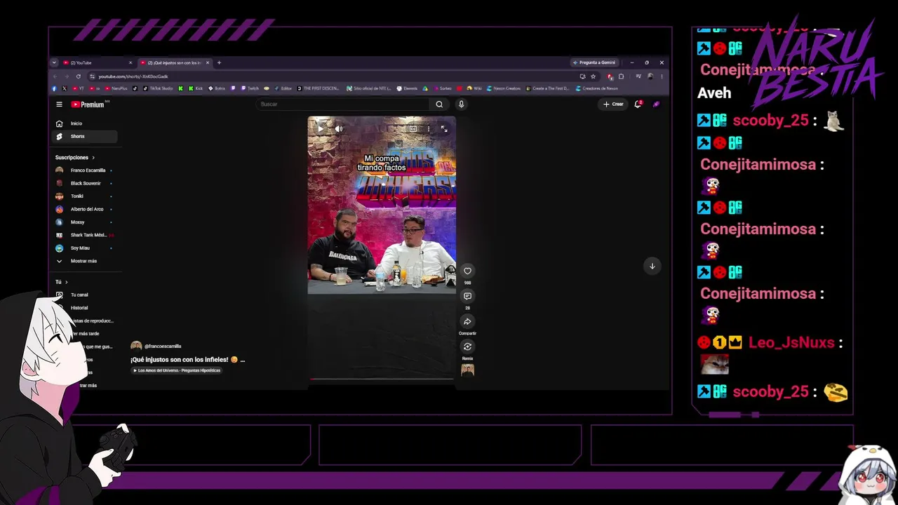Open the Sorteo bookmark

click(x=442, y=88)
